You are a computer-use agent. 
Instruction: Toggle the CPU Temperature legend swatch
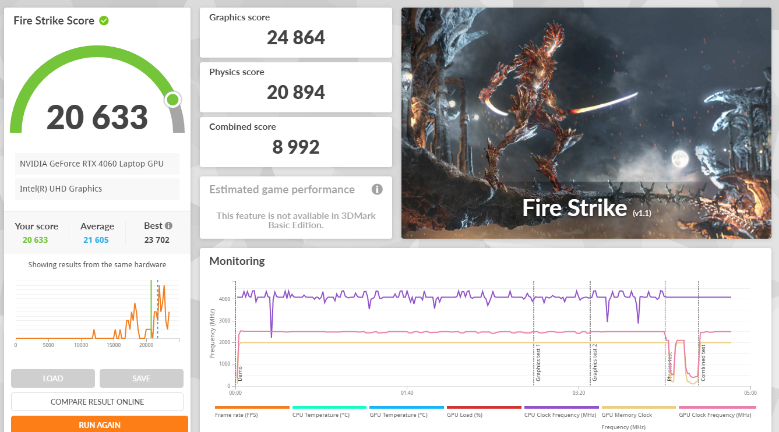click(329, 408)
